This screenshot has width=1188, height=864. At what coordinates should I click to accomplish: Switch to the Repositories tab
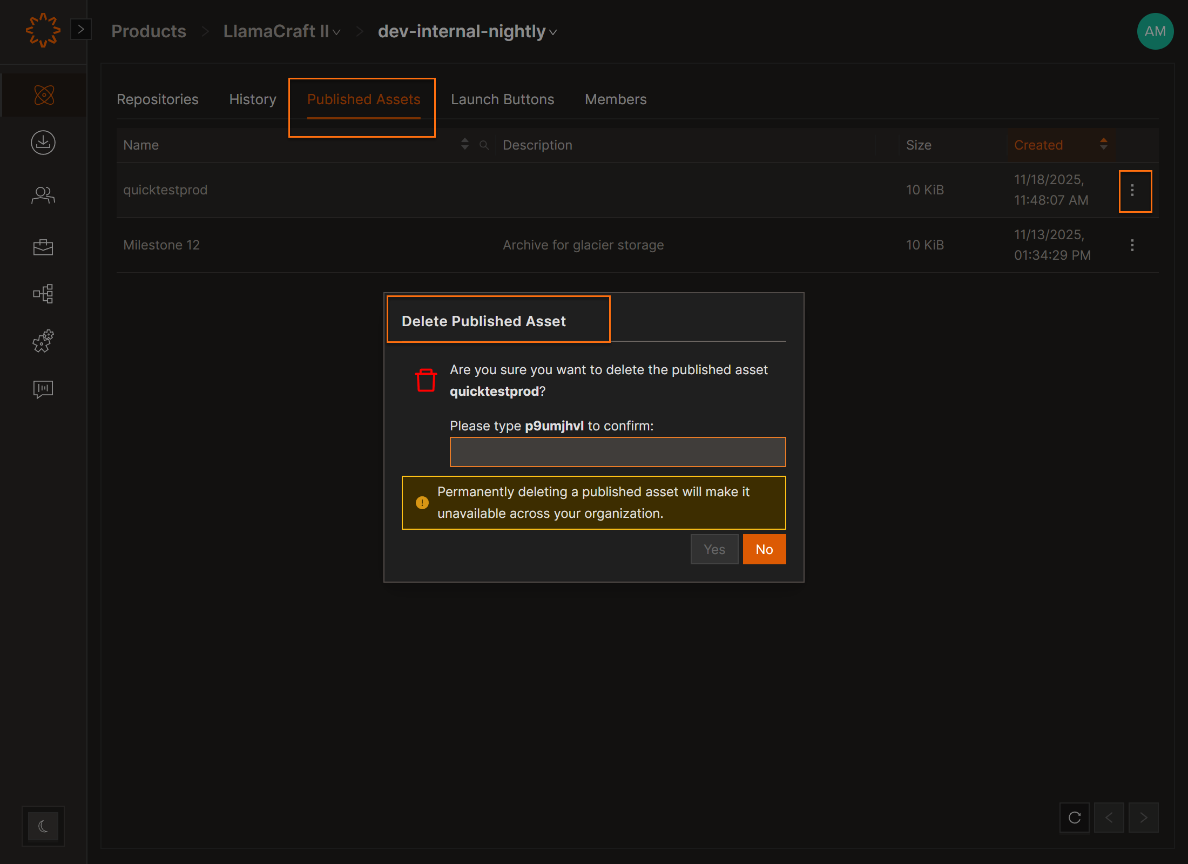[x=158, y=99]
